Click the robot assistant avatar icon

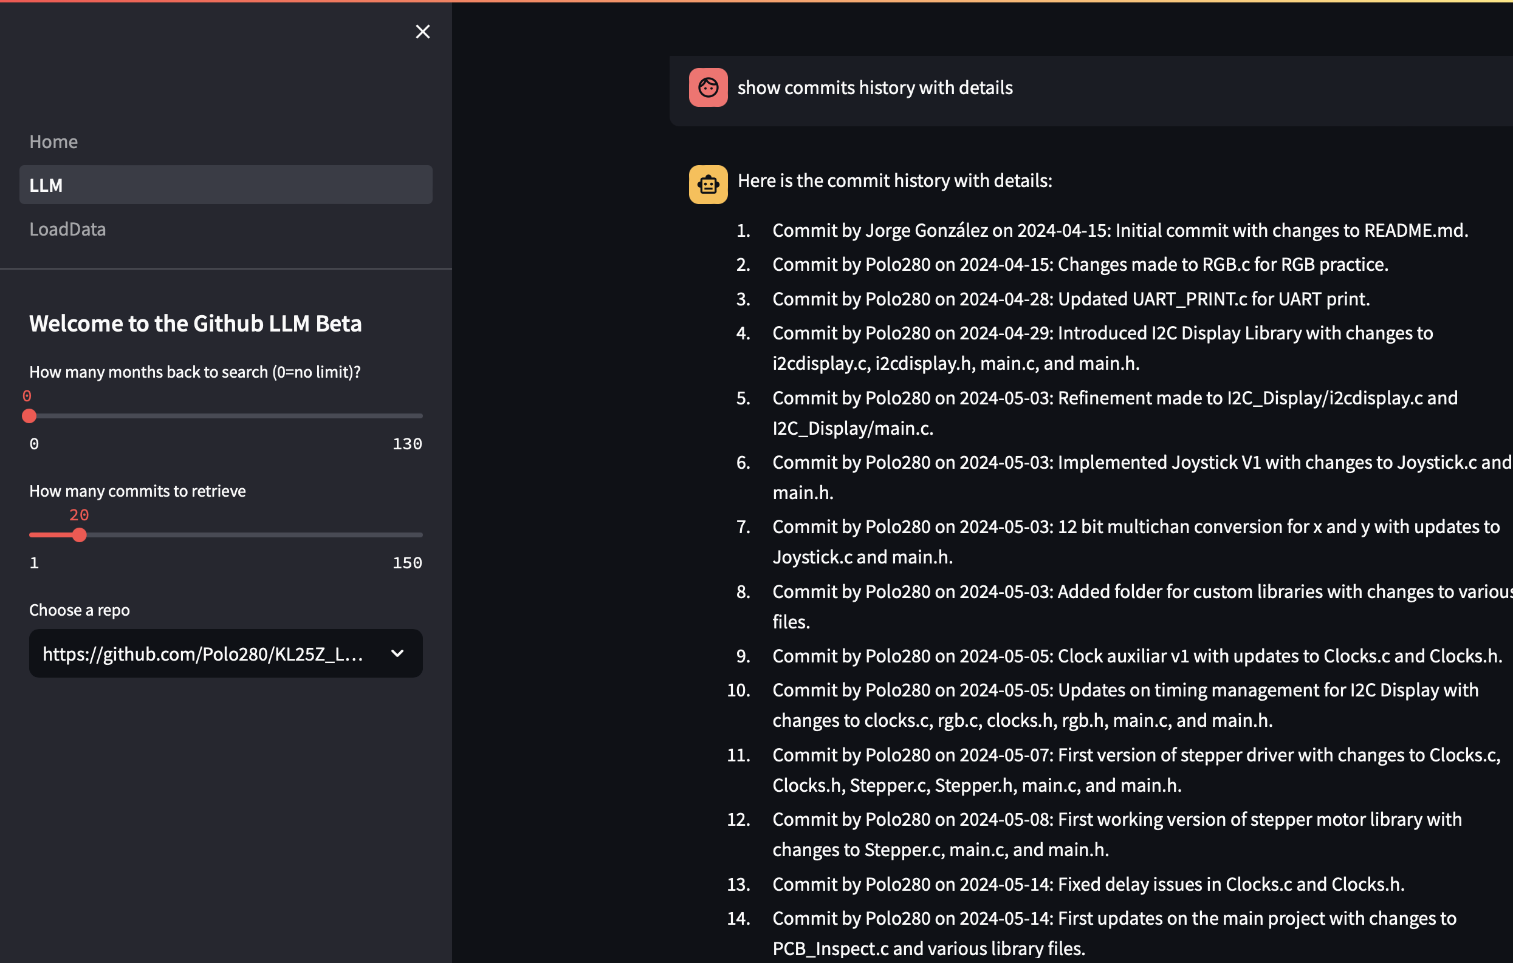tap(707, 184)
